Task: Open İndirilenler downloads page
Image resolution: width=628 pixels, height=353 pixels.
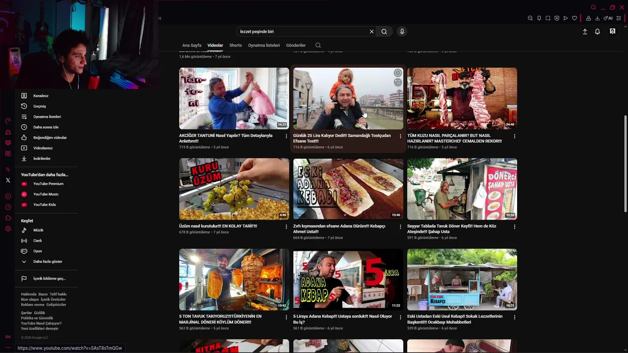Action: tap(46, 158)
